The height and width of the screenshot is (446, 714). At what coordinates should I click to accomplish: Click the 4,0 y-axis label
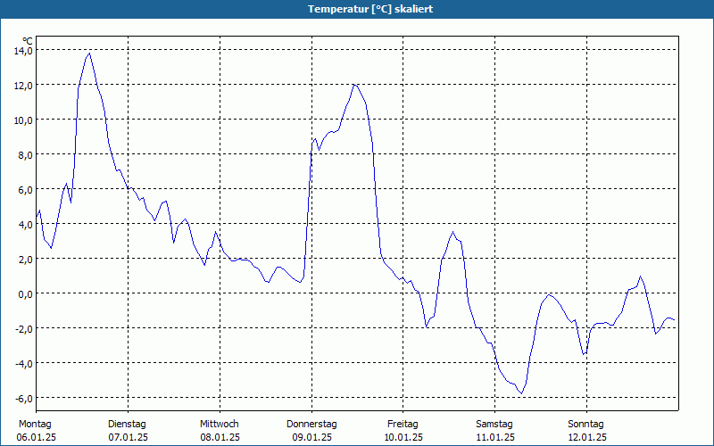point(26,225)
